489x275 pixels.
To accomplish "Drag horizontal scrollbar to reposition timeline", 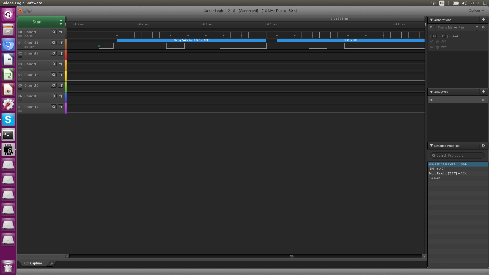I will pos(292,256).
